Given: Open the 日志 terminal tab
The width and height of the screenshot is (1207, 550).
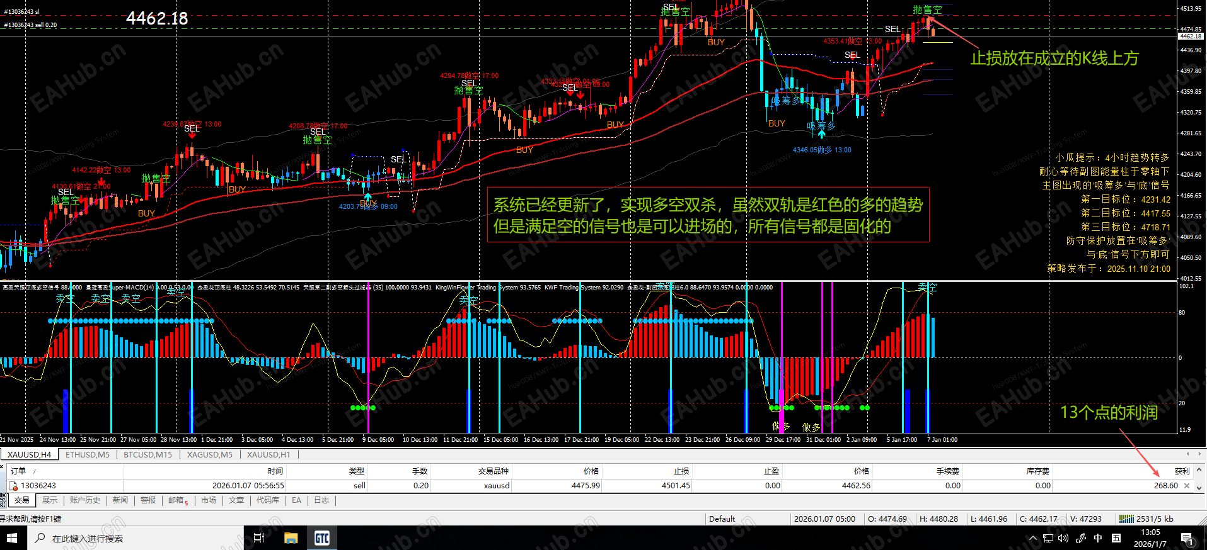Looking at the screenshot, I should point(321,500).
